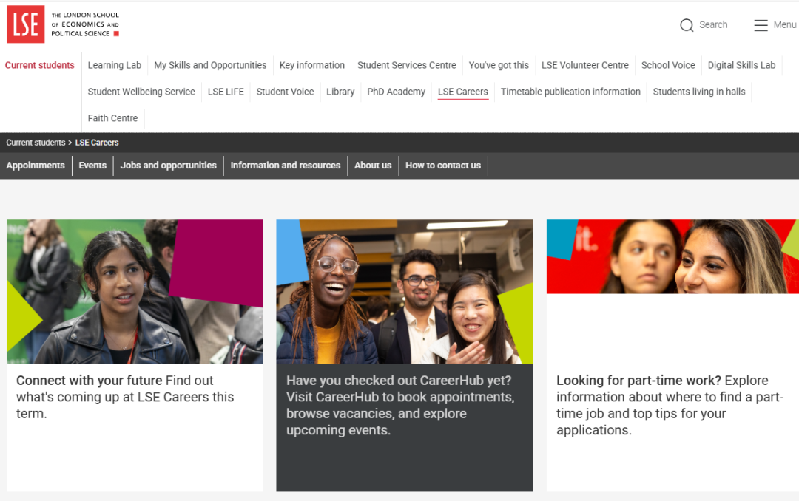Select the Events navigation tab
Image resolution: width=799 pixels, height=501 pixels.
[92, 166]
